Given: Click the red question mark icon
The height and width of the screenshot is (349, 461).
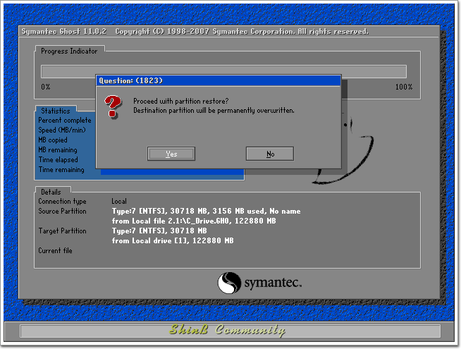Looking at the screenshot, I should coord(113,106).
